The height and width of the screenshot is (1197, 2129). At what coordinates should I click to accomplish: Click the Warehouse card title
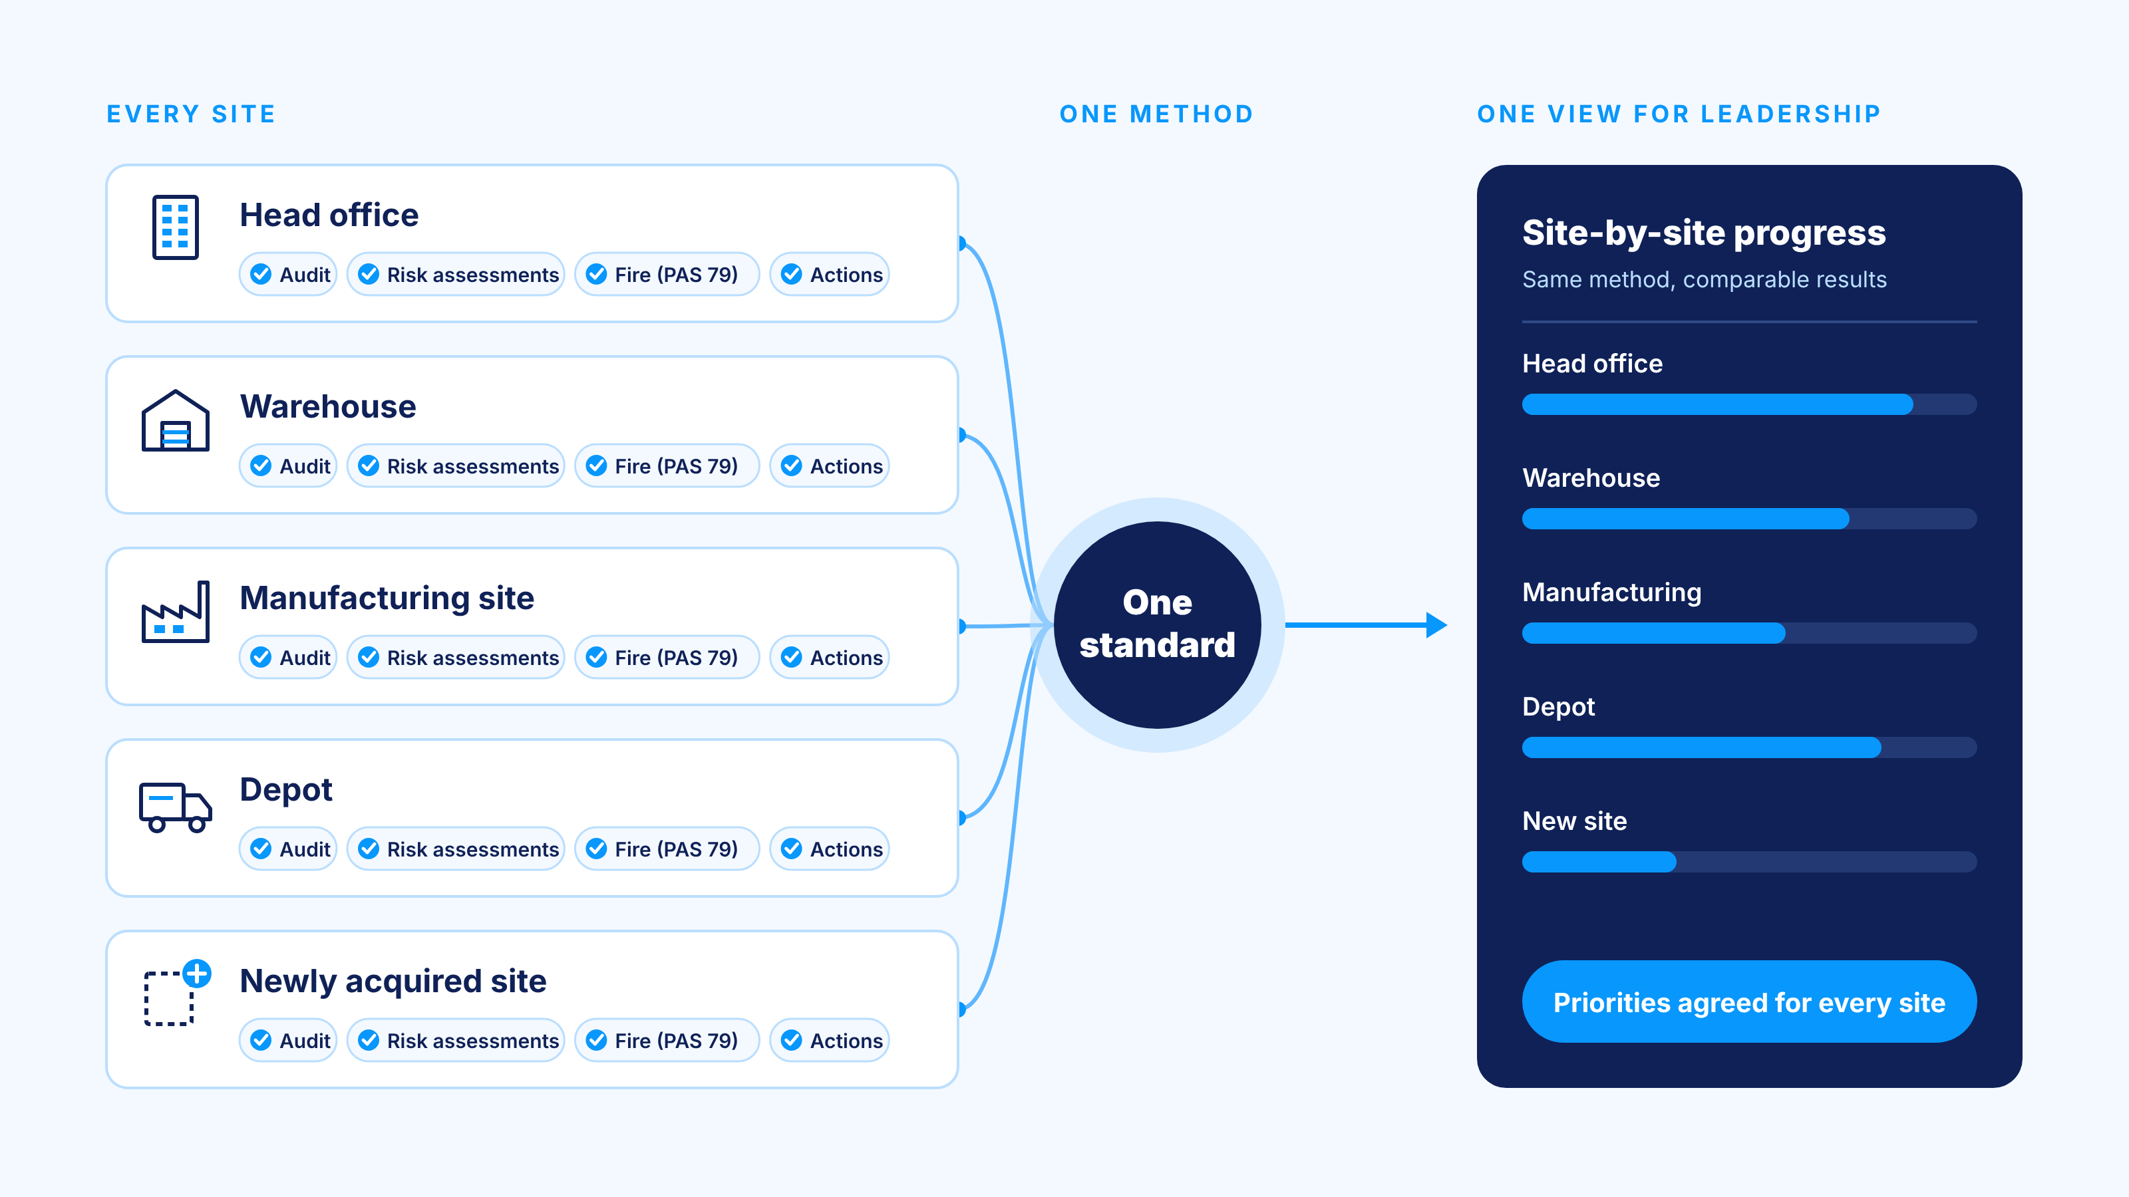[x=328, y=406]
